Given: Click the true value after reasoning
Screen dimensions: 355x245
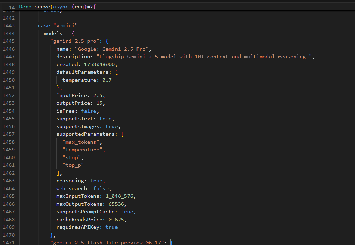Looking at the screenshot, I should pyautogui.click(x=96, y=181).
